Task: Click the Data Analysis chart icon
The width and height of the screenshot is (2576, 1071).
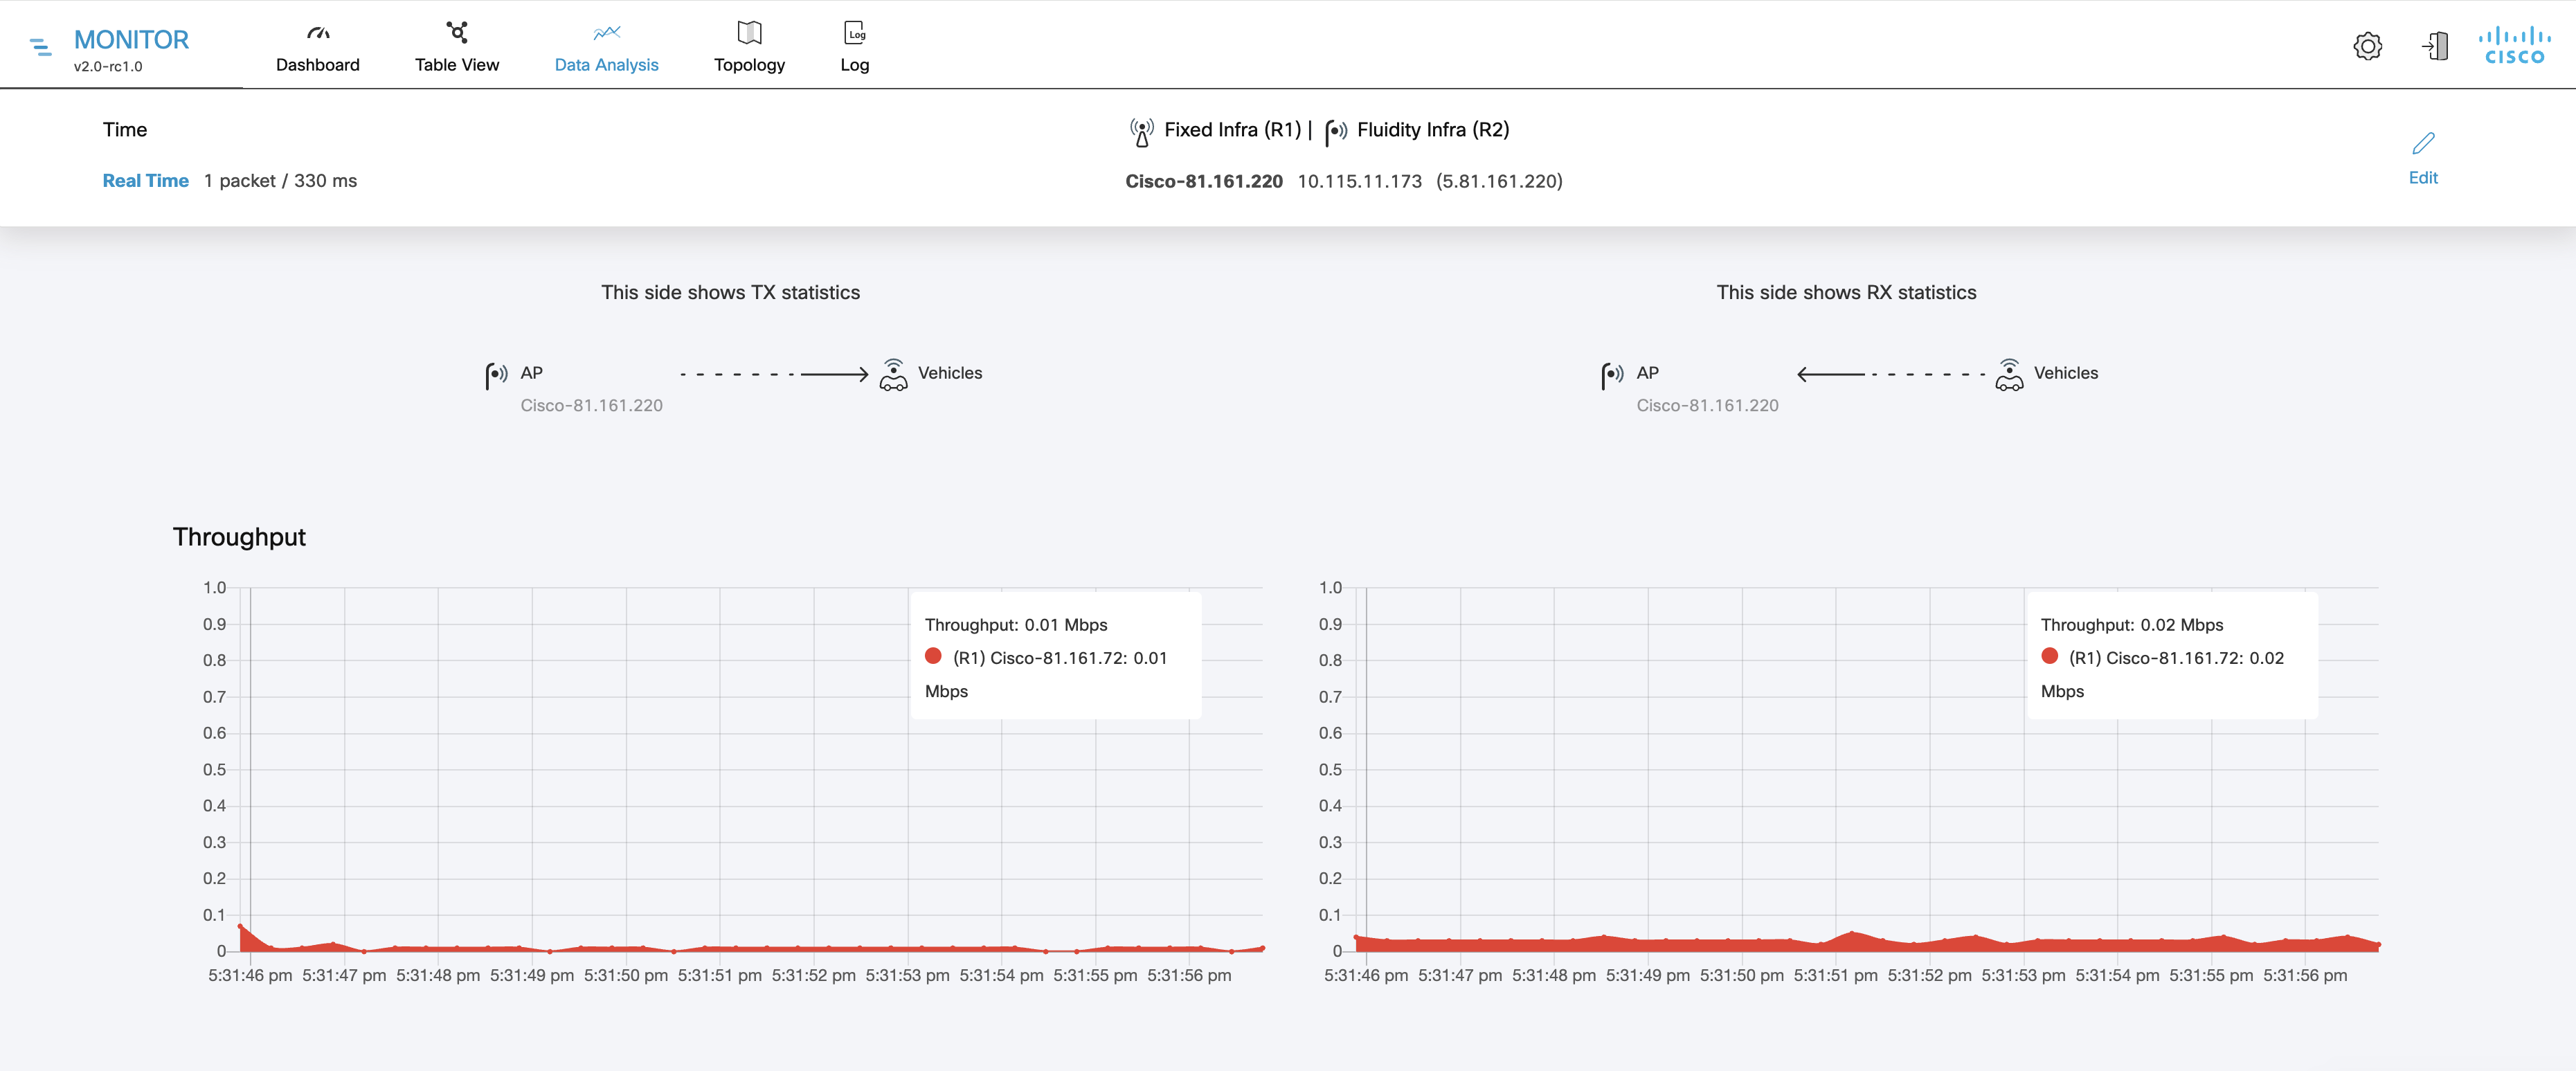Action: [606, 33]
